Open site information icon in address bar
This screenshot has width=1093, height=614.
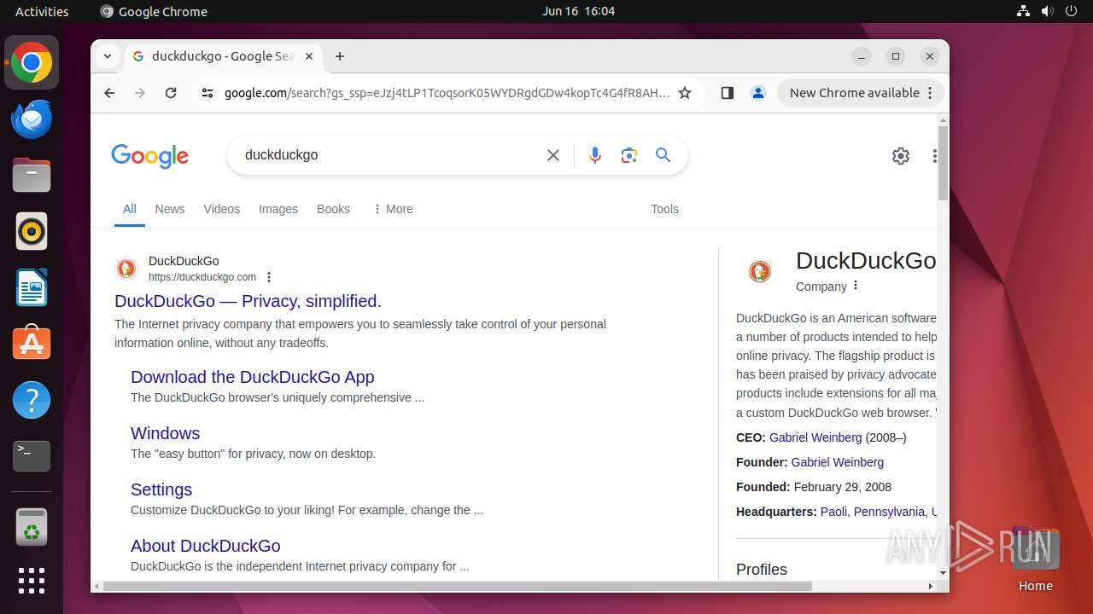pyautogui.click(x=207, y=93)
